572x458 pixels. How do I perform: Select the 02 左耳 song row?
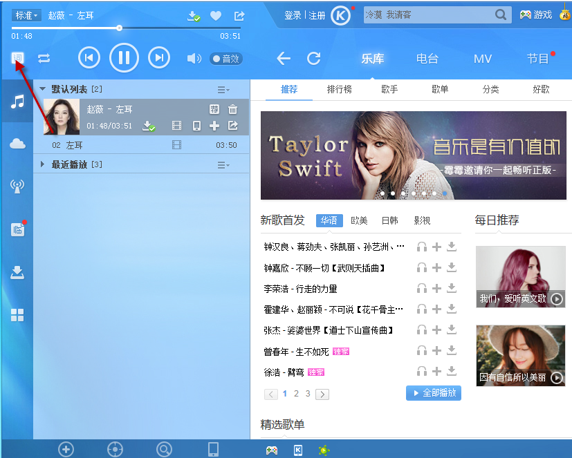(x=141, y=145)
